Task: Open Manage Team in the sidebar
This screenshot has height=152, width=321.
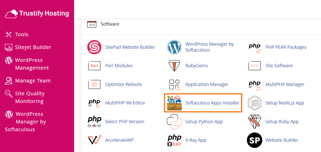Action: click(33, 81)
